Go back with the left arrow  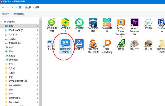(x=3, y=7)
